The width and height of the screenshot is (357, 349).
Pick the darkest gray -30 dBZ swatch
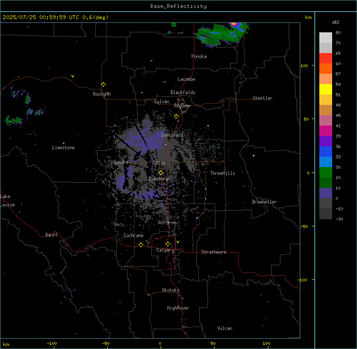point(326,214)
